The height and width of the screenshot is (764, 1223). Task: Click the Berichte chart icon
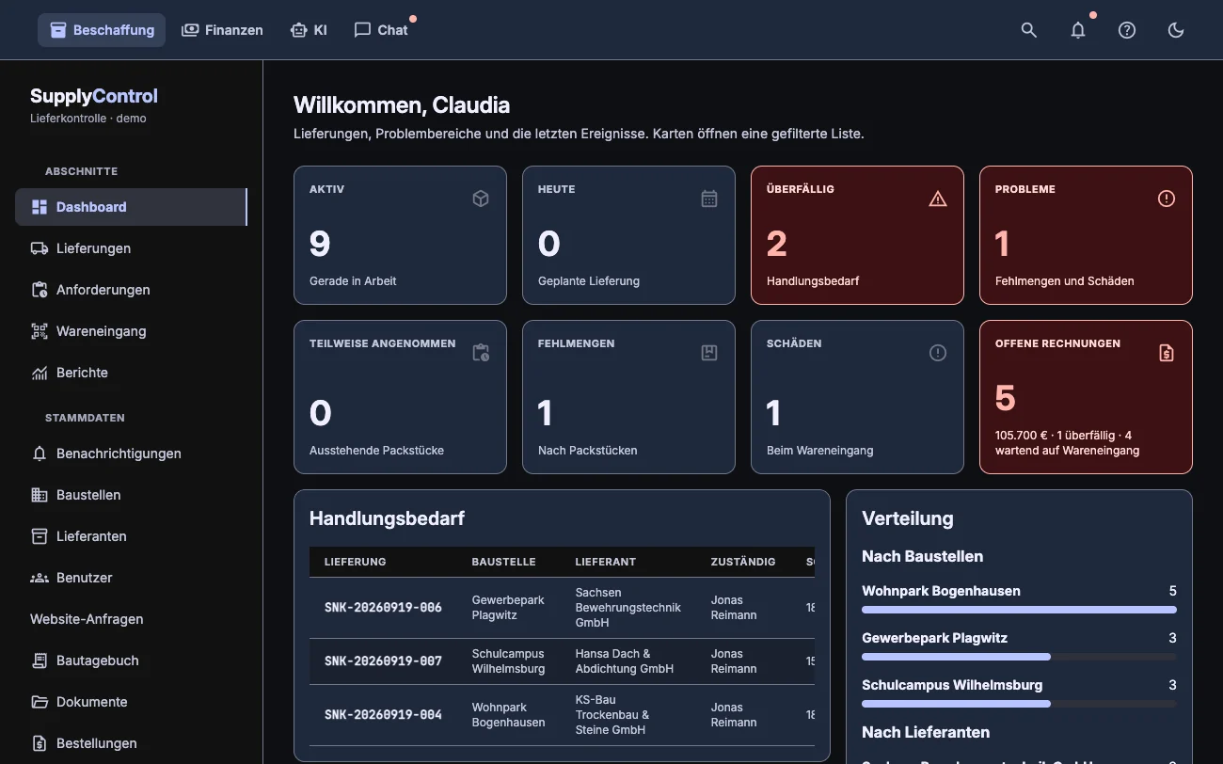coord(40,373)
